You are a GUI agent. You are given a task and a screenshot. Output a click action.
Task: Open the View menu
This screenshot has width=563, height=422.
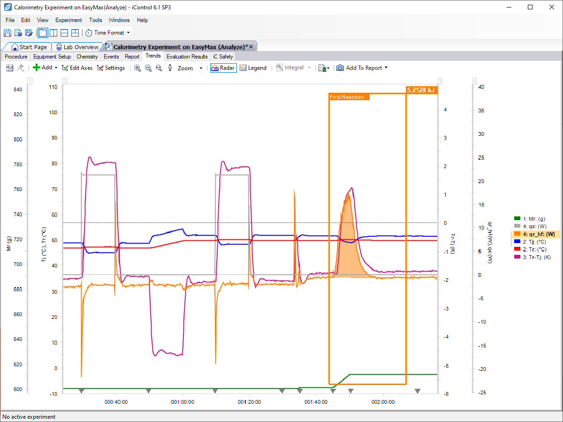[x=43, y=20]
